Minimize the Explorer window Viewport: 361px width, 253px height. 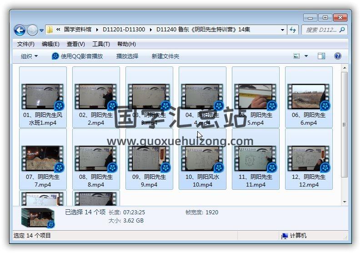tap(310, 18)
